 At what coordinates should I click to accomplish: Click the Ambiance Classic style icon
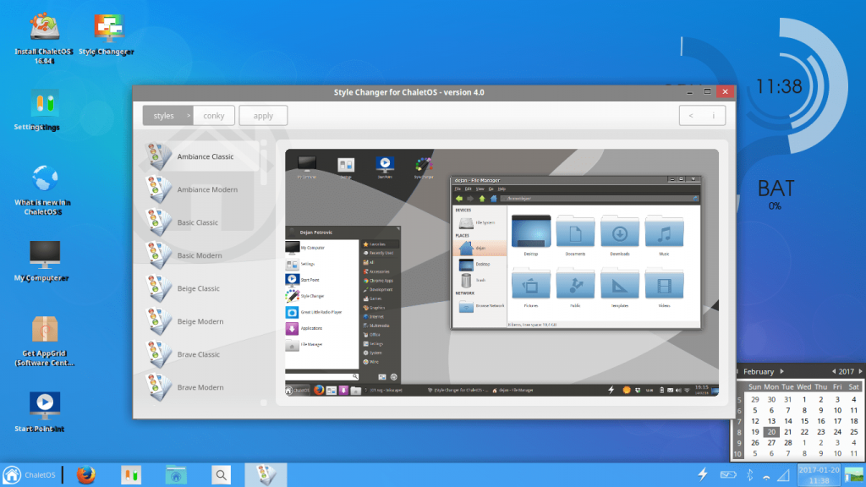[x=159, y=156]
